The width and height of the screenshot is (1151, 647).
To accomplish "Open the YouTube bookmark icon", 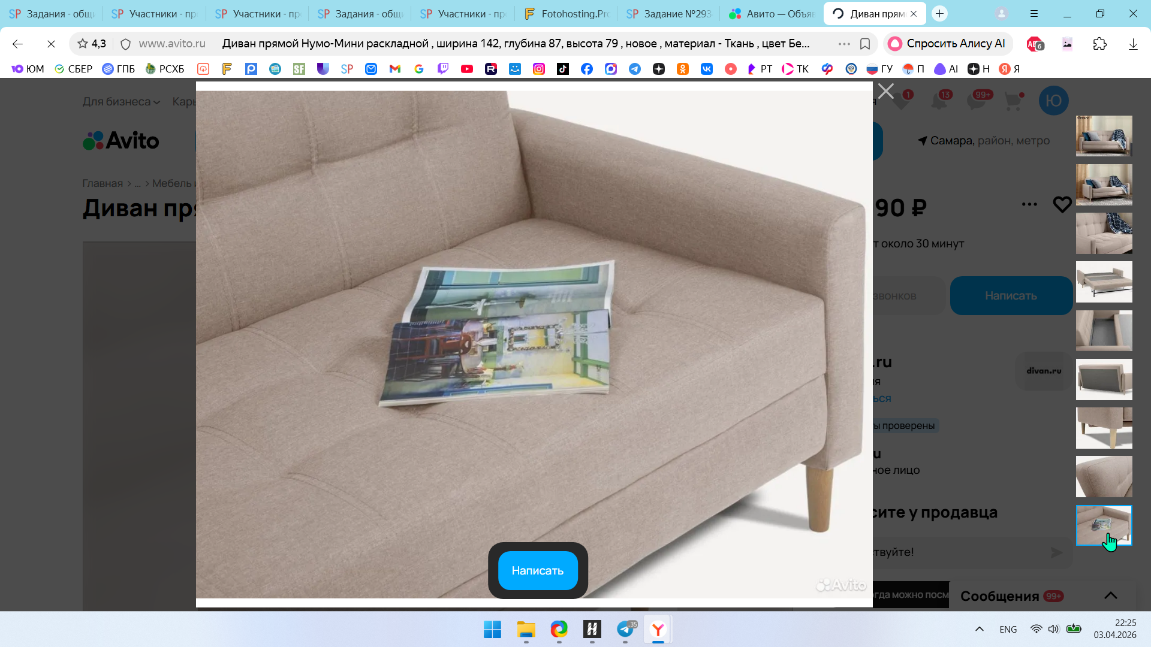I will [x=466, y=69].
